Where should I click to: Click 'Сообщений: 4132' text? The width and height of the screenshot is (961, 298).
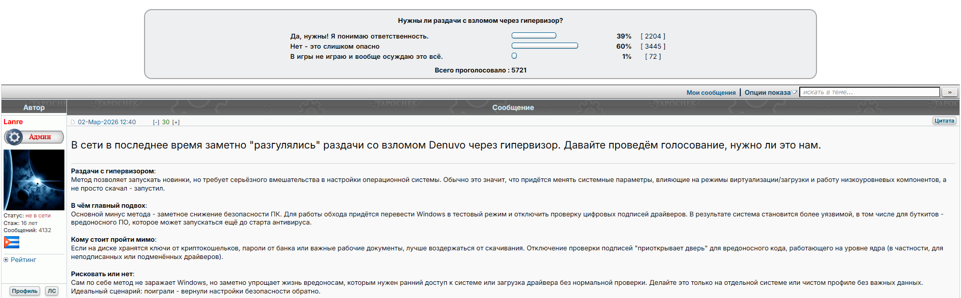[27, 230]
